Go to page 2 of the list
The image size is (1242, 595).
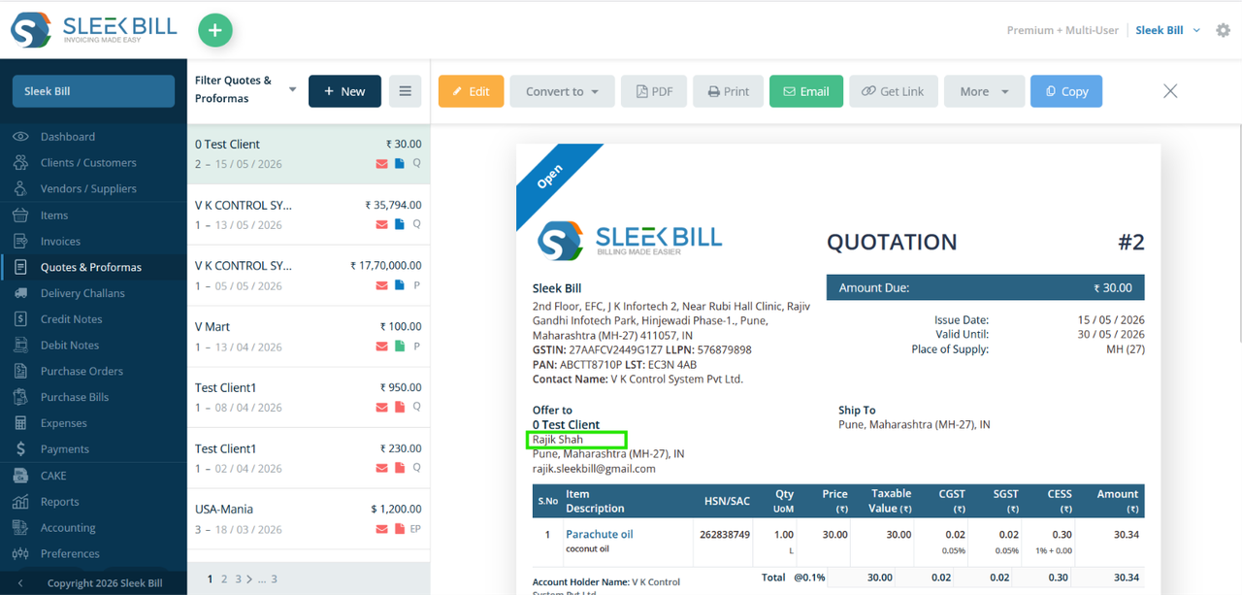[x=224, y=578]
